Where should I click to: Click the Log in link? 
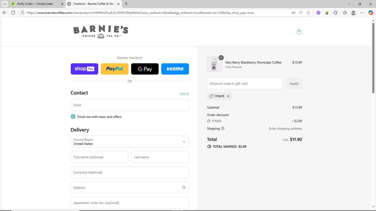tap(184, 93)
